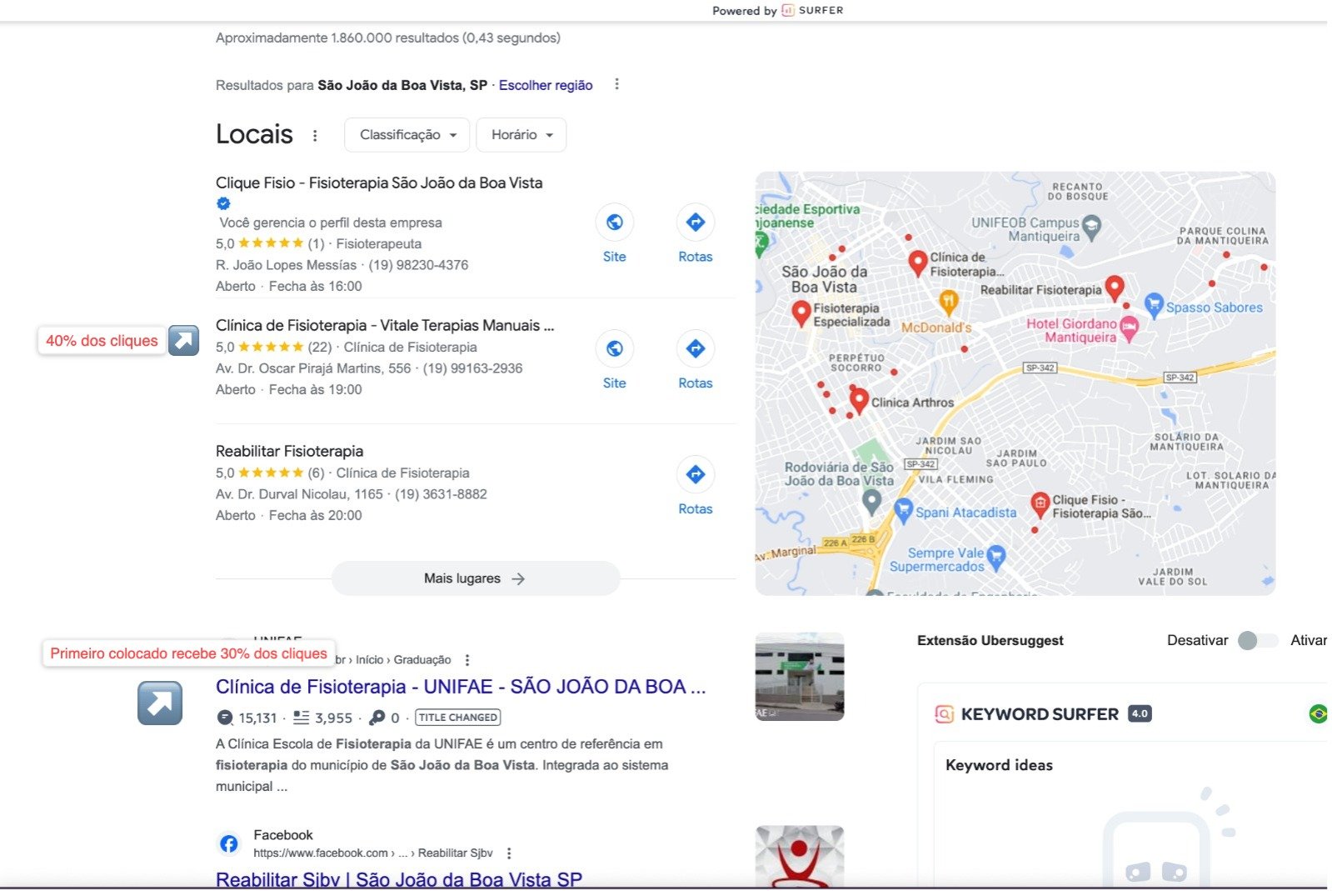
Task: Open three-dot menu beside Escolher região
Action: [x=616, y=84]
